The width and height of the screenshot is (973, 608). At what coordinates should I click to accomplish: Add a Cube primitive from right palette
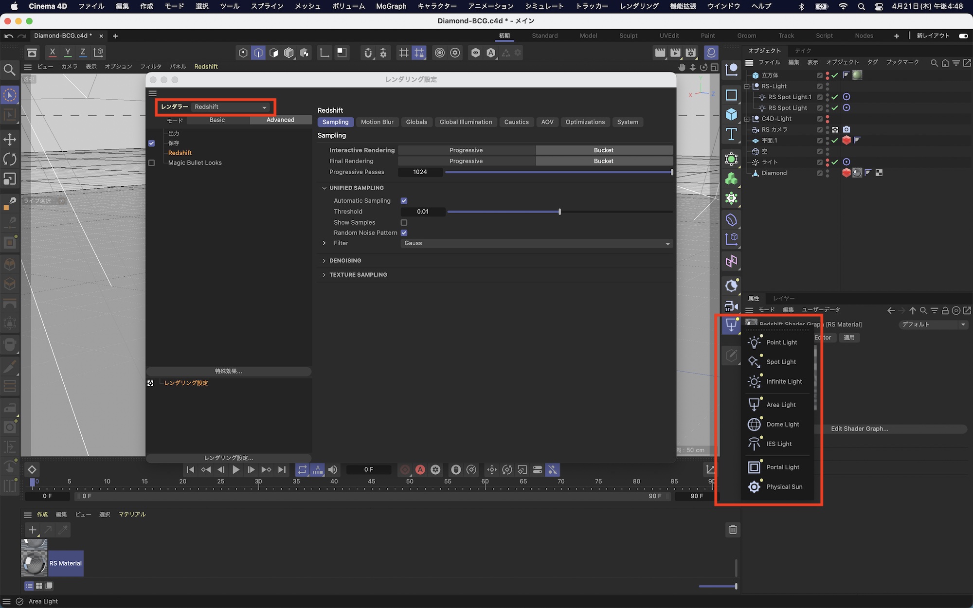click(x=731, y=115)
